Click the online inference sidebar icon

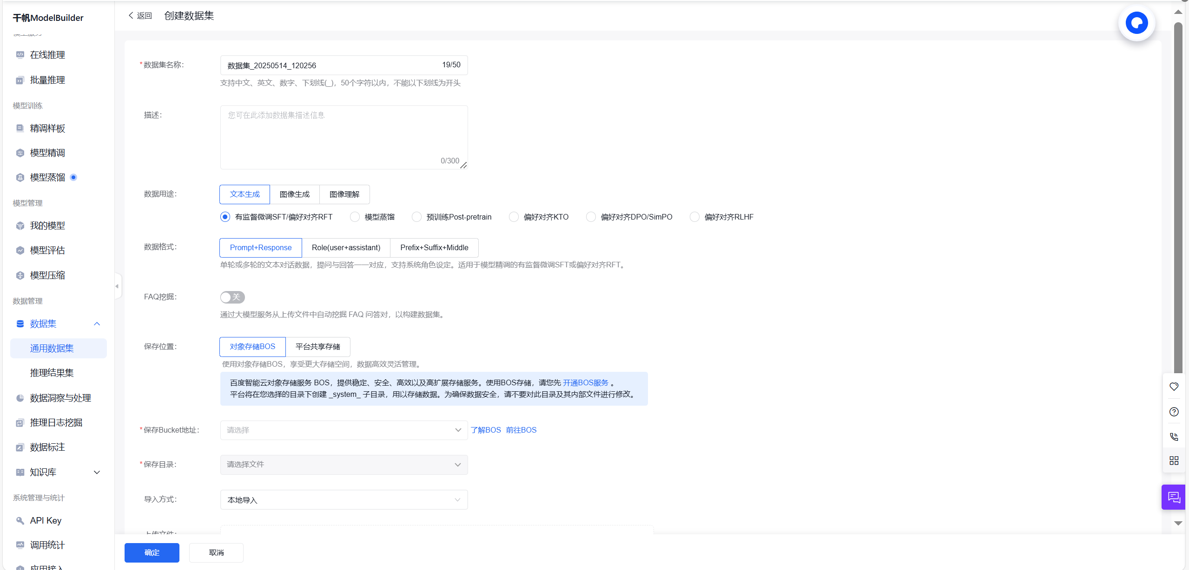(20, 55)
